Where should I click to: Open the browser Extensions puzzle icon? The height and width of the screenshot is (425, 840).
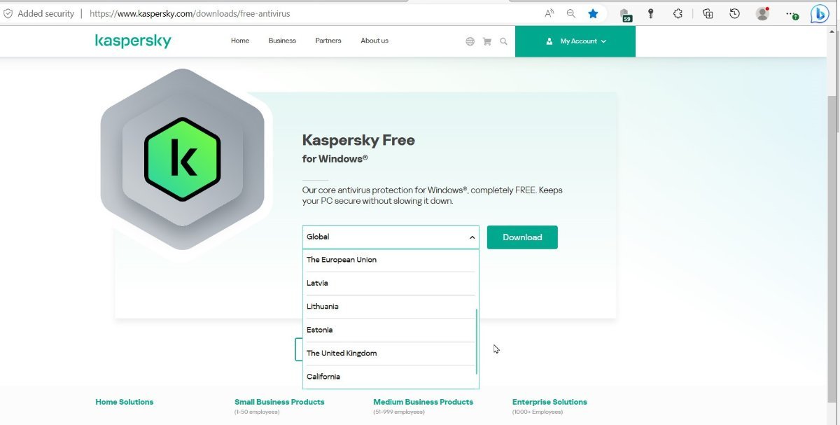[x=678, y=13]
